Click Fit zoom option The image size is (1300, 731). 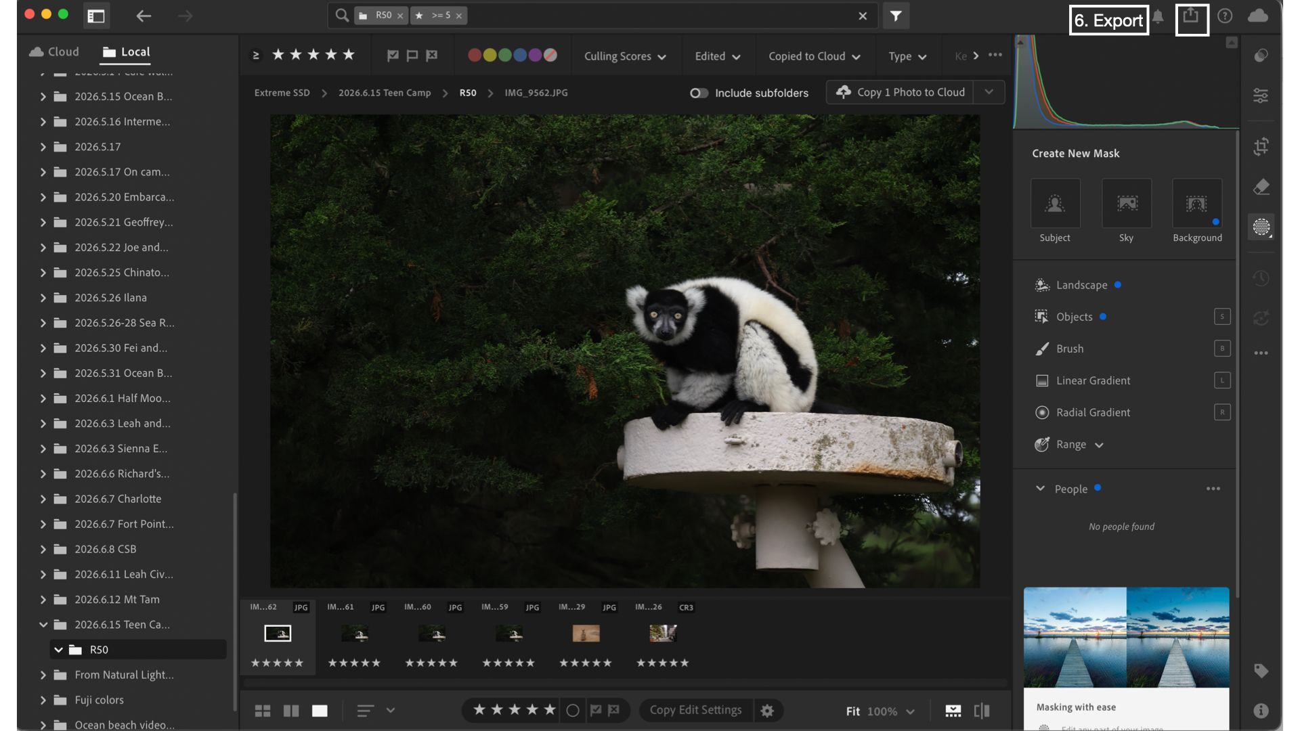click(852, 711)
